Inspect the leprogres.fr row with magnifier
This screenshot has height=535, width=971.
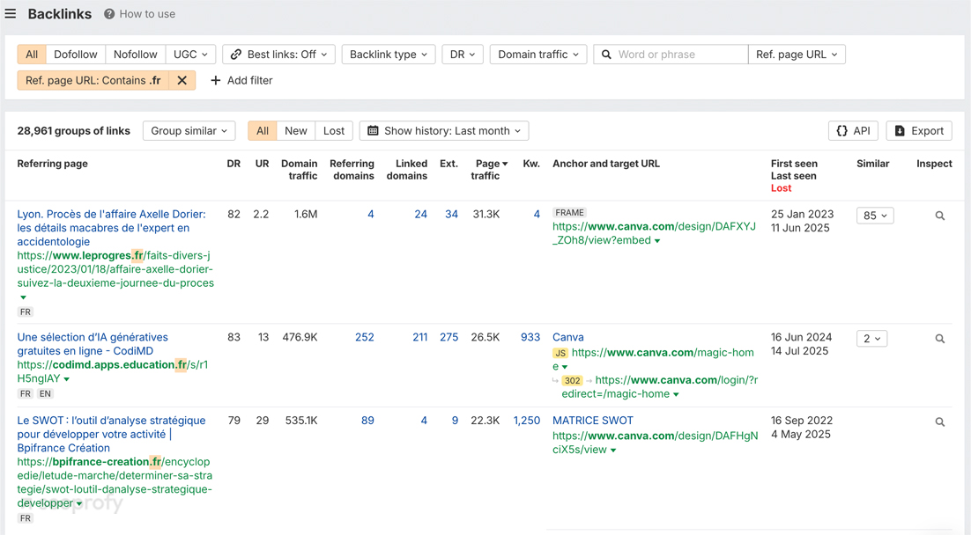(x=939, y=216)
